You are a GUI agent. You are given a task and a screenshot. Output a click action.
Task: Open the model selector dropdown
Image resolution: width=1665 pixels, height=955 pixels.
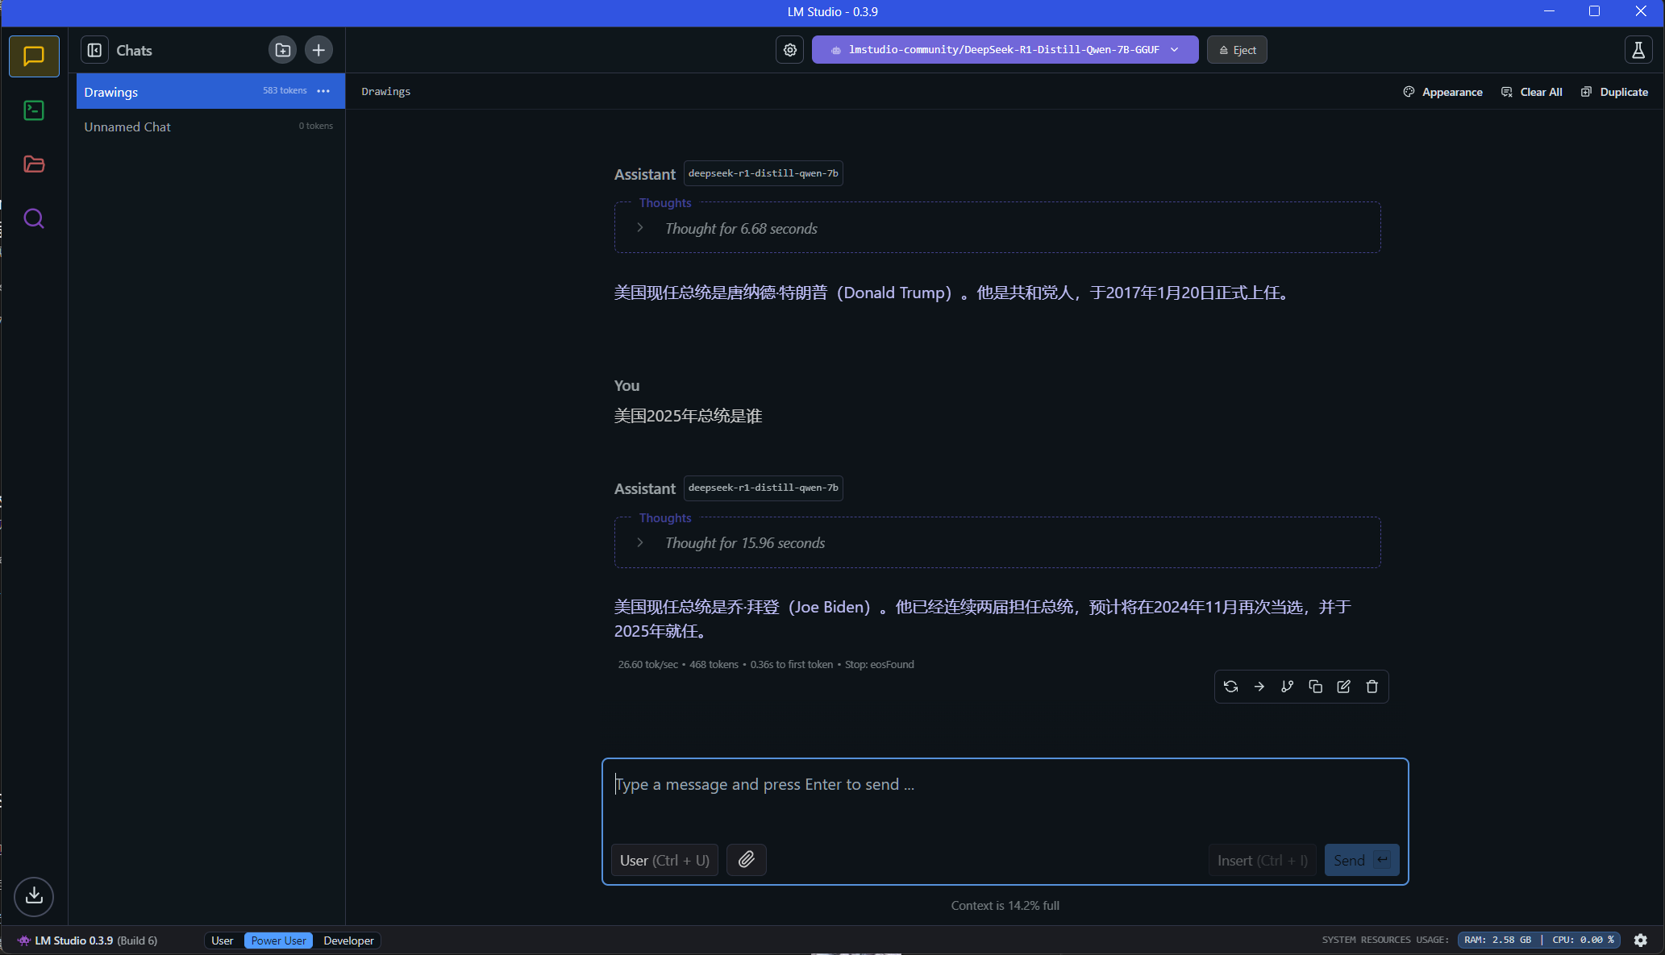coord(1005,50)
